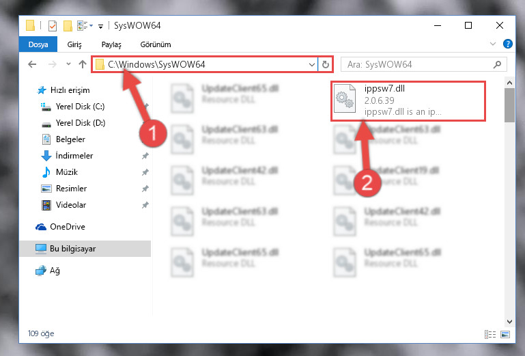Screen dimensions: 525x356
Task: Click the Up one level arrow
Action: coord(83,64)
